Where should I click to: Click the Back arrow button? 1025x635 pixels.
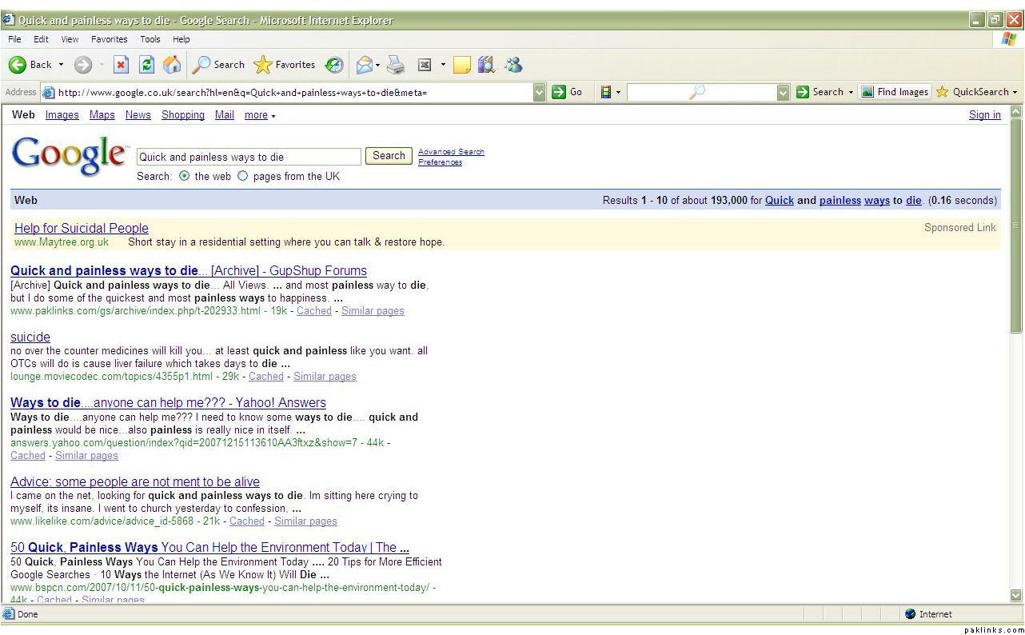coord(18,65)
